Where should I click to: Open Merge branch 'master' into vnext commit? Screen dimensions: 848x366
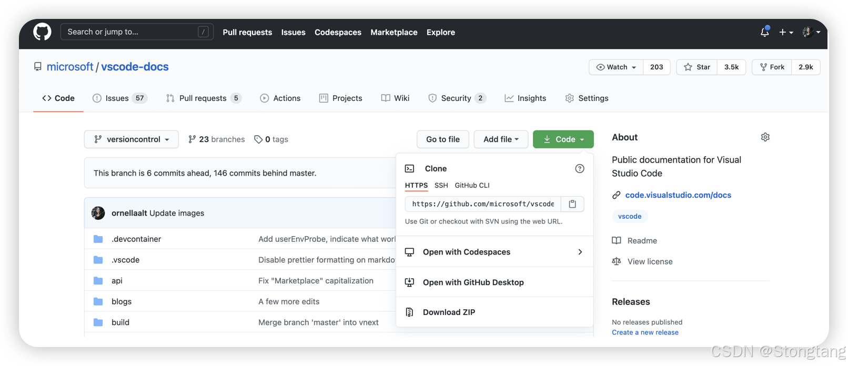318,322
